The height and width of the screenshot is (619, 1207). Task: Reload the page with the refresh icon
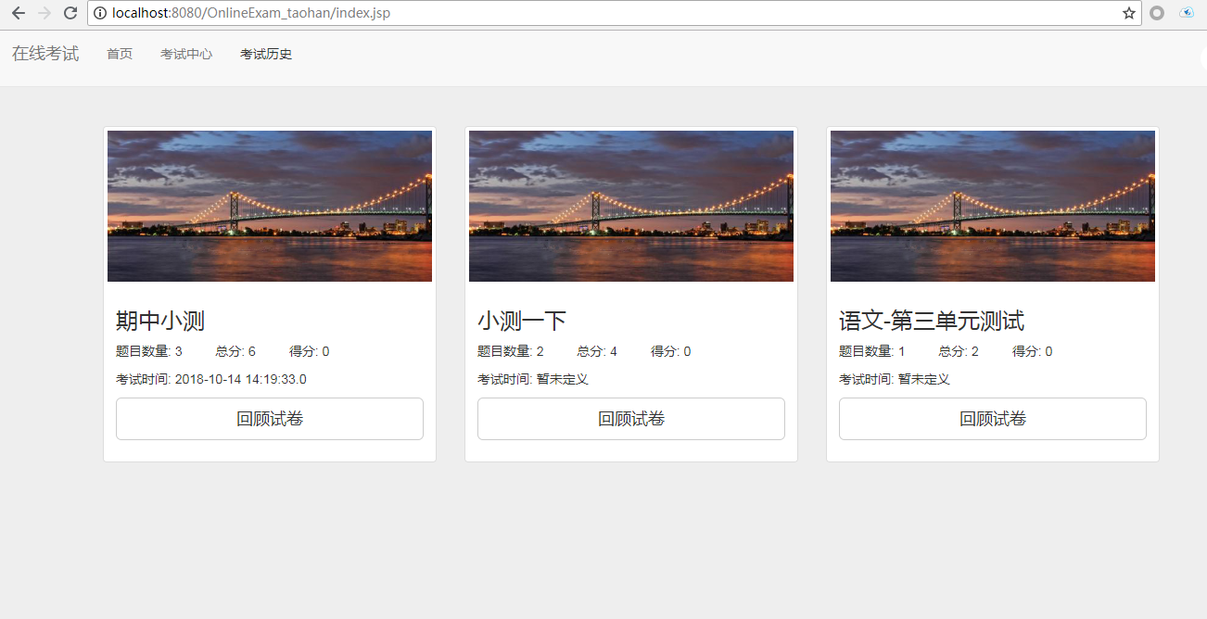[70, 13]
